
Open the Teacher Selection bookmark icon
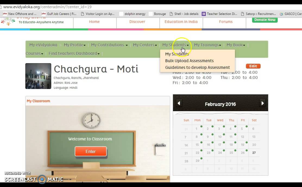coord(204,14)
